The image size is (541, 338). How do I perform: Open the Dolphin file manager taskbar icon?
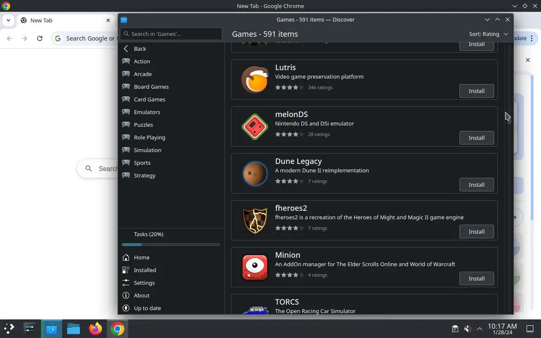pyautogui.click(x=74, y=328)
